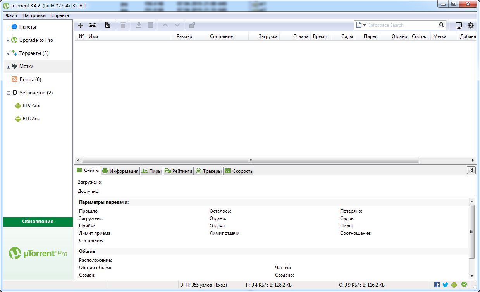This screenshot has height=292, width=480.
Task: Switch to Рейтинги tab
Action: click(178, 171)
